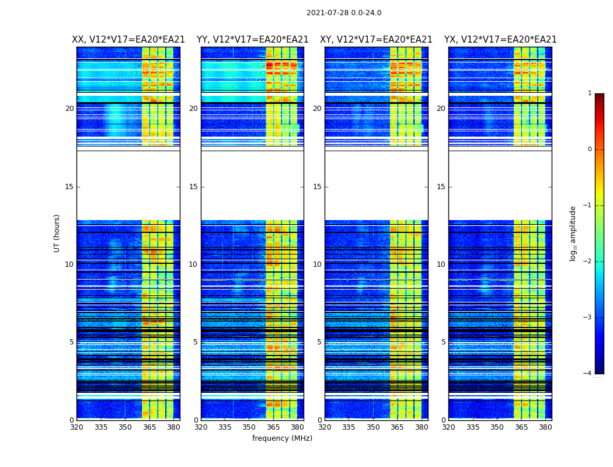Click the 20 tick label of XX panel
613x467 pixels.
pyautogui.click(x=69, y=108)
